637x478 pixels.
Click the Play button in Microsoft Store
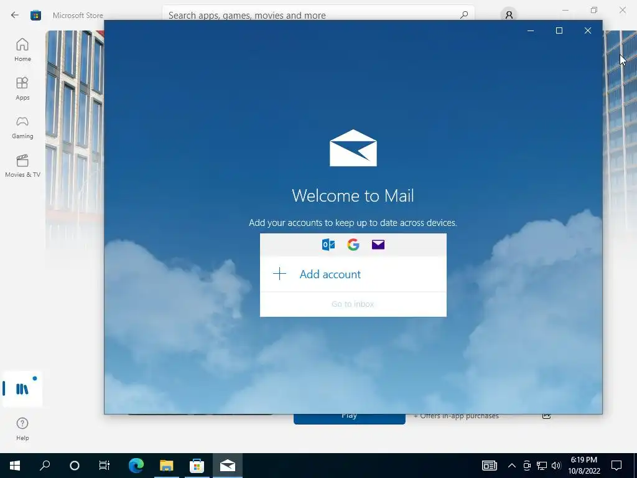pos(350,419)
